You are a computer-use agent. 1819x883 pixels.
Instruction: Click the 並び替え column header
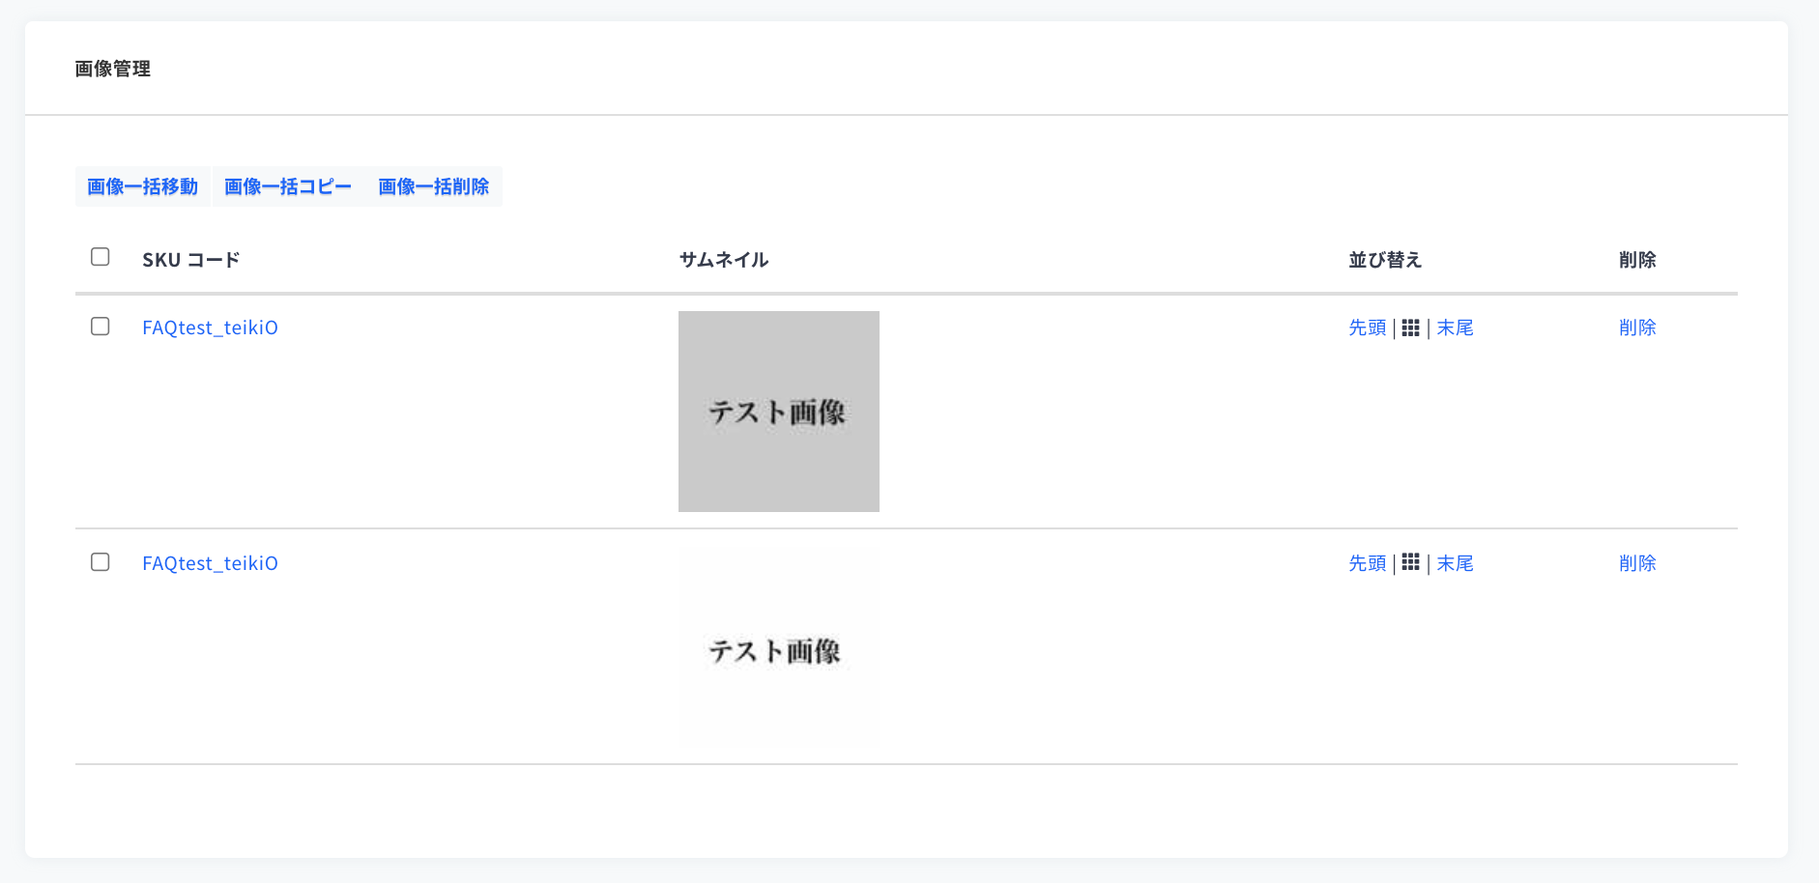pos(1385,260)
